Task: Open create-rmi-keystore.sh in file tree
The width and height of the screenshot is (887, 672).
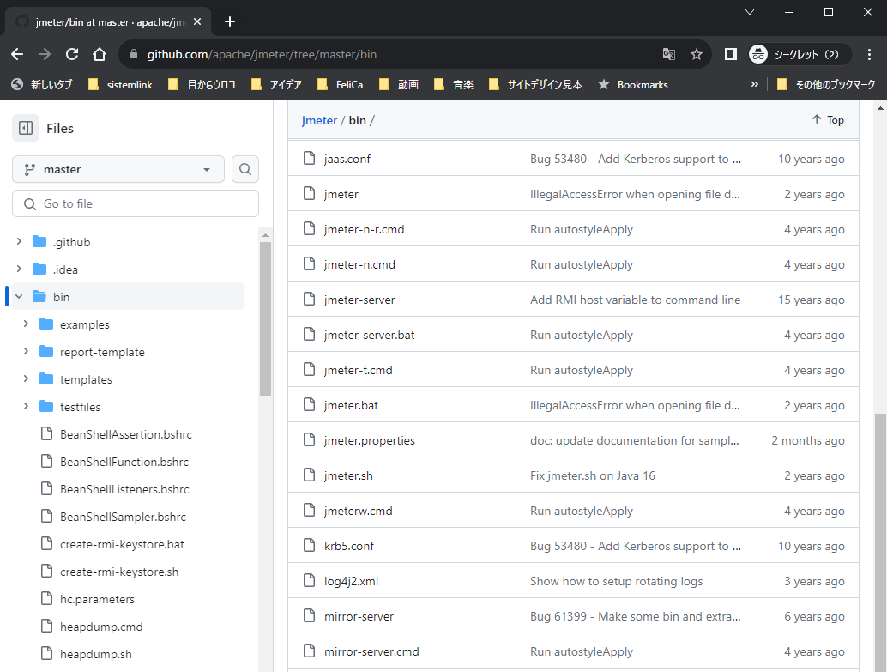Action: (x=118, y=572)
